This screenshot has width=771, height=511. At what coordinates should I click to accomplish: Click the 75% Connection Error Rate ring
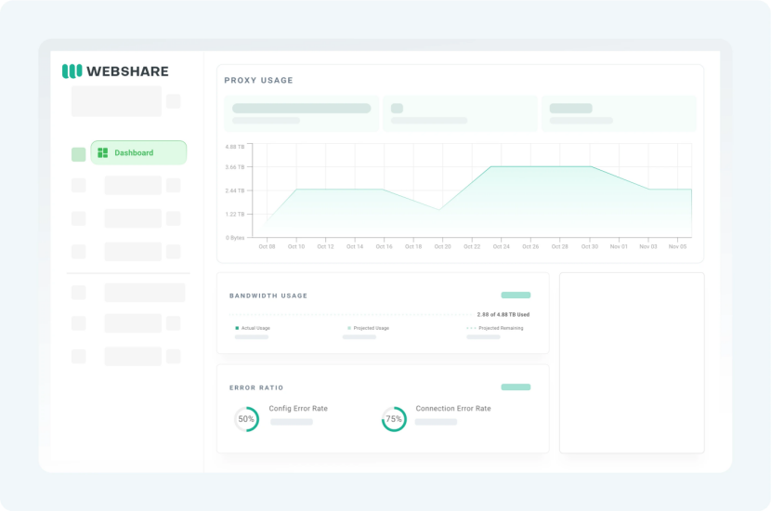click(x=394, y=419)
